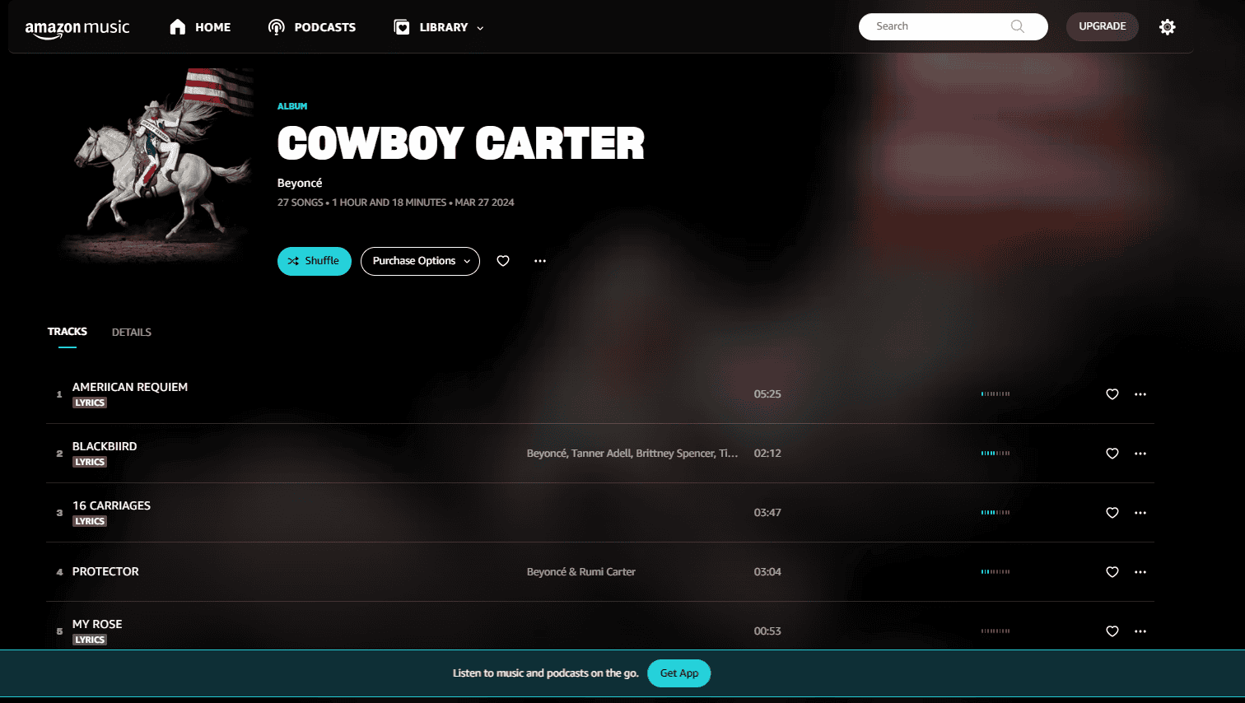Open the Purchase Options dropdown
1245x703 pixels.
420,261
